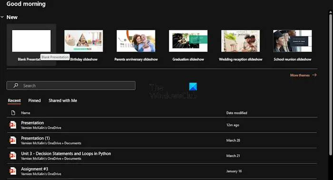The image size is (333, 180).
Task: Open the Assignment #3 presentation
Action: tap(162, 171)
